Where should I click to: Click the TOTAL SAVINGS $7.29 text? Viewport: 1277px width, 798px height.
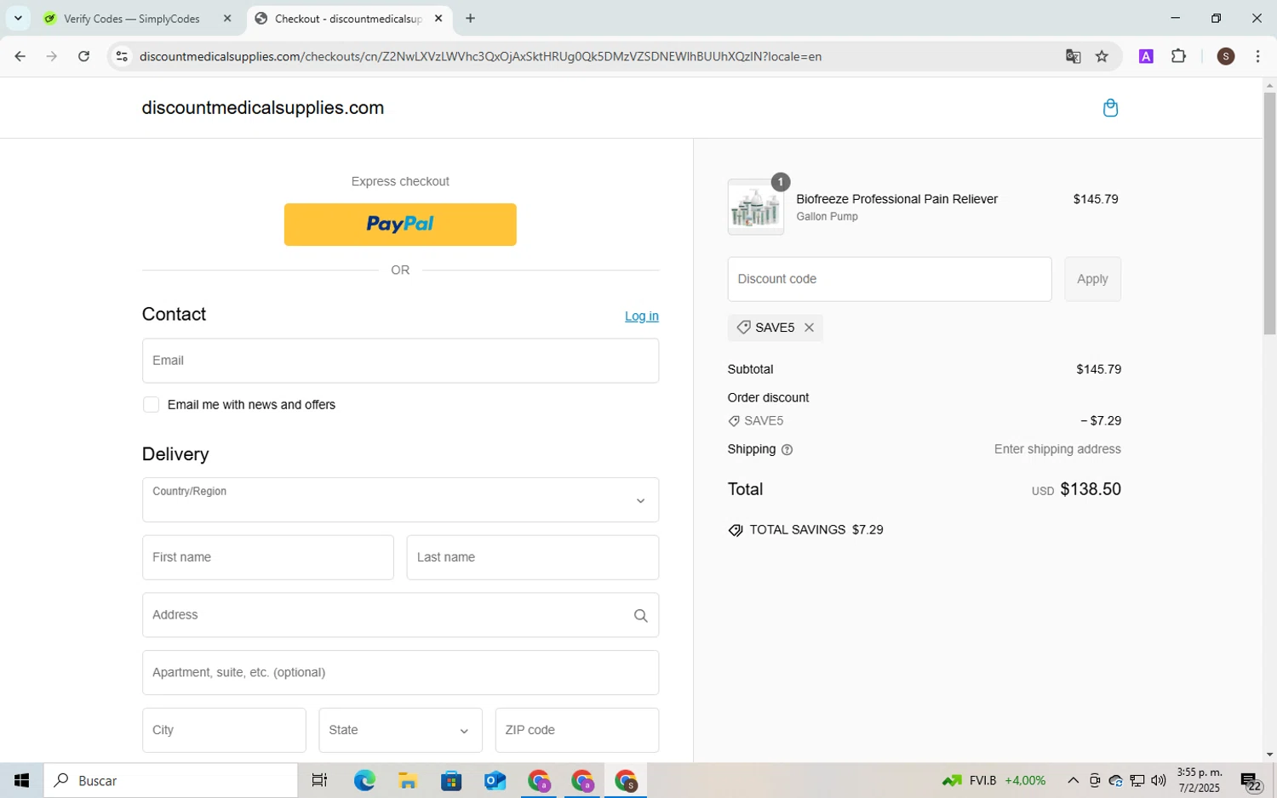tap(816, 530)
